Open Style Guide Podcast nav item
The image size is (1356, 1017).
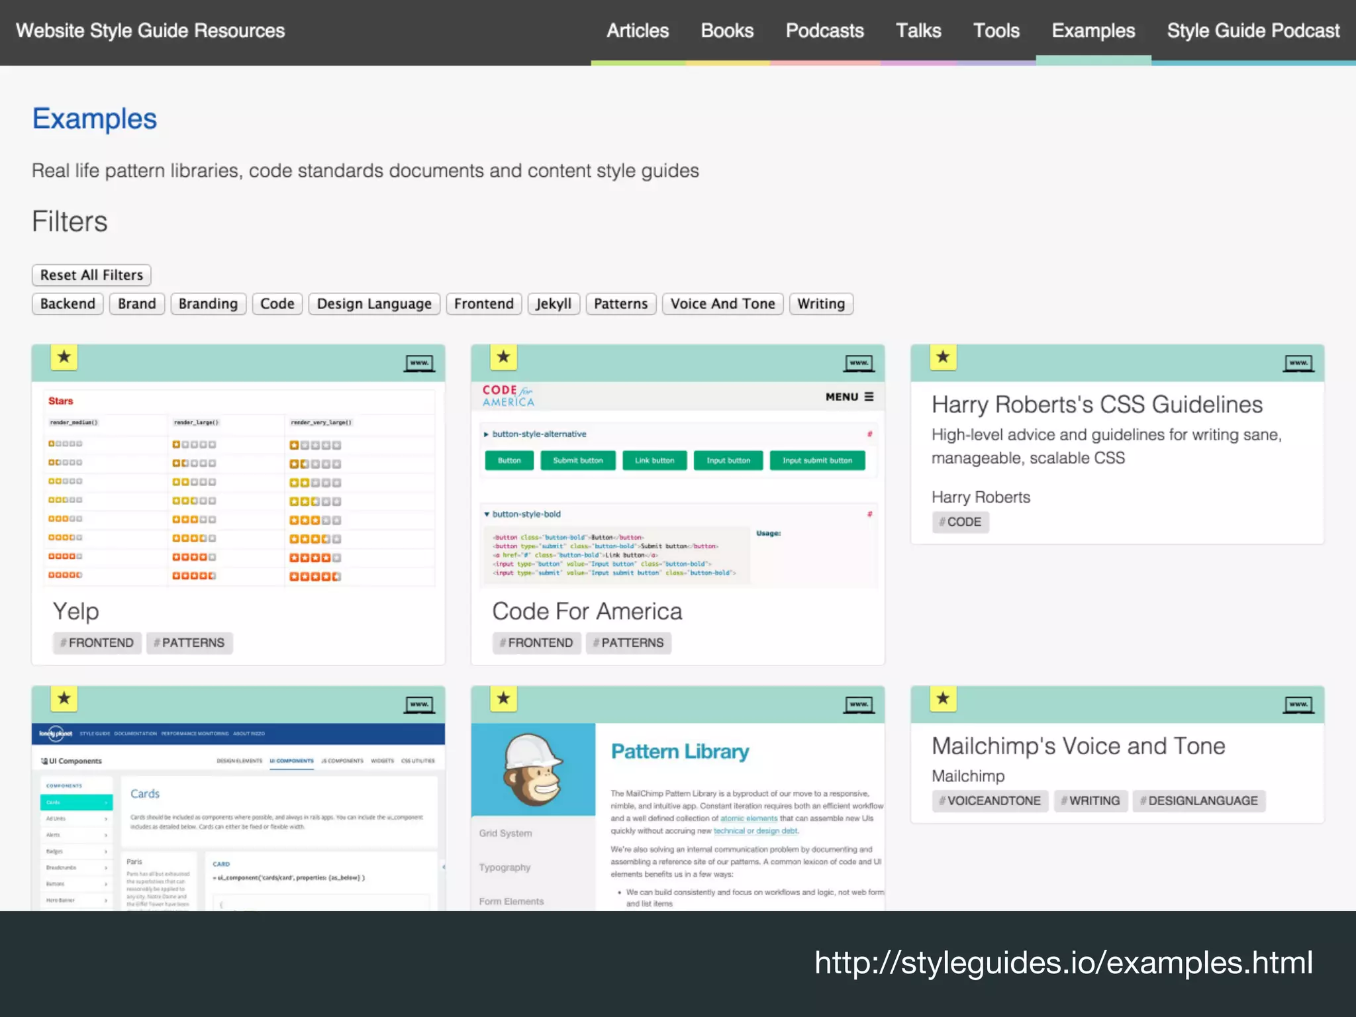[x=1253, y=31]
